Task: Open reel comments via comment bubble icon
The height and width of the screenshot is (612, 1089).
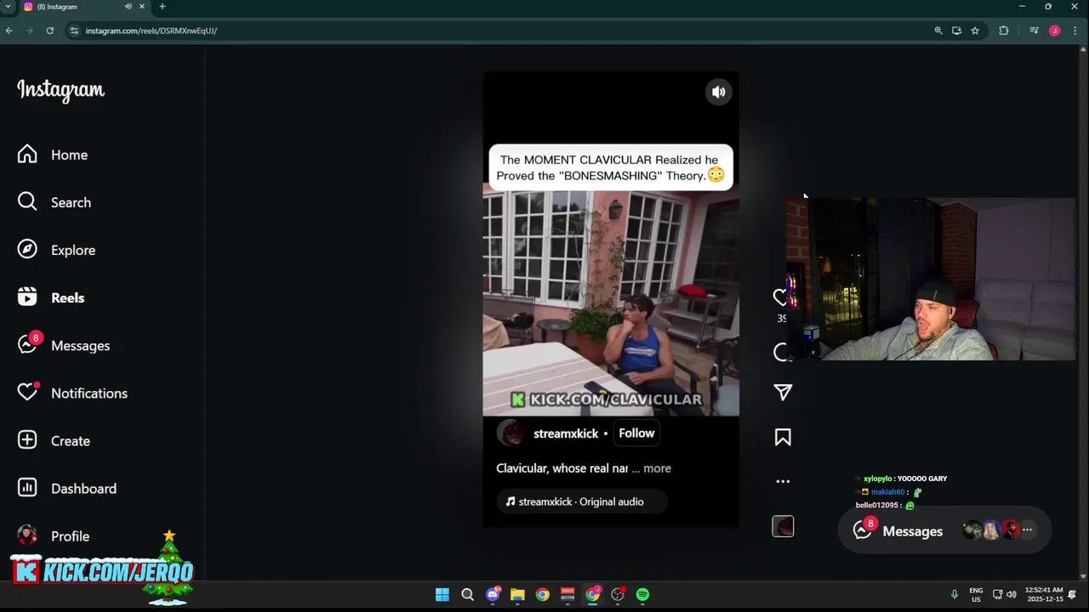Action: pos(780,352)
